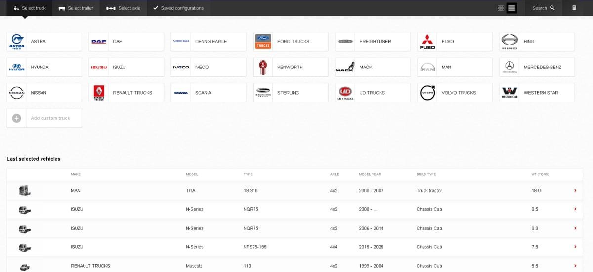Pick the Scania logo
The image size is (593, 272).
pos(181,93)
